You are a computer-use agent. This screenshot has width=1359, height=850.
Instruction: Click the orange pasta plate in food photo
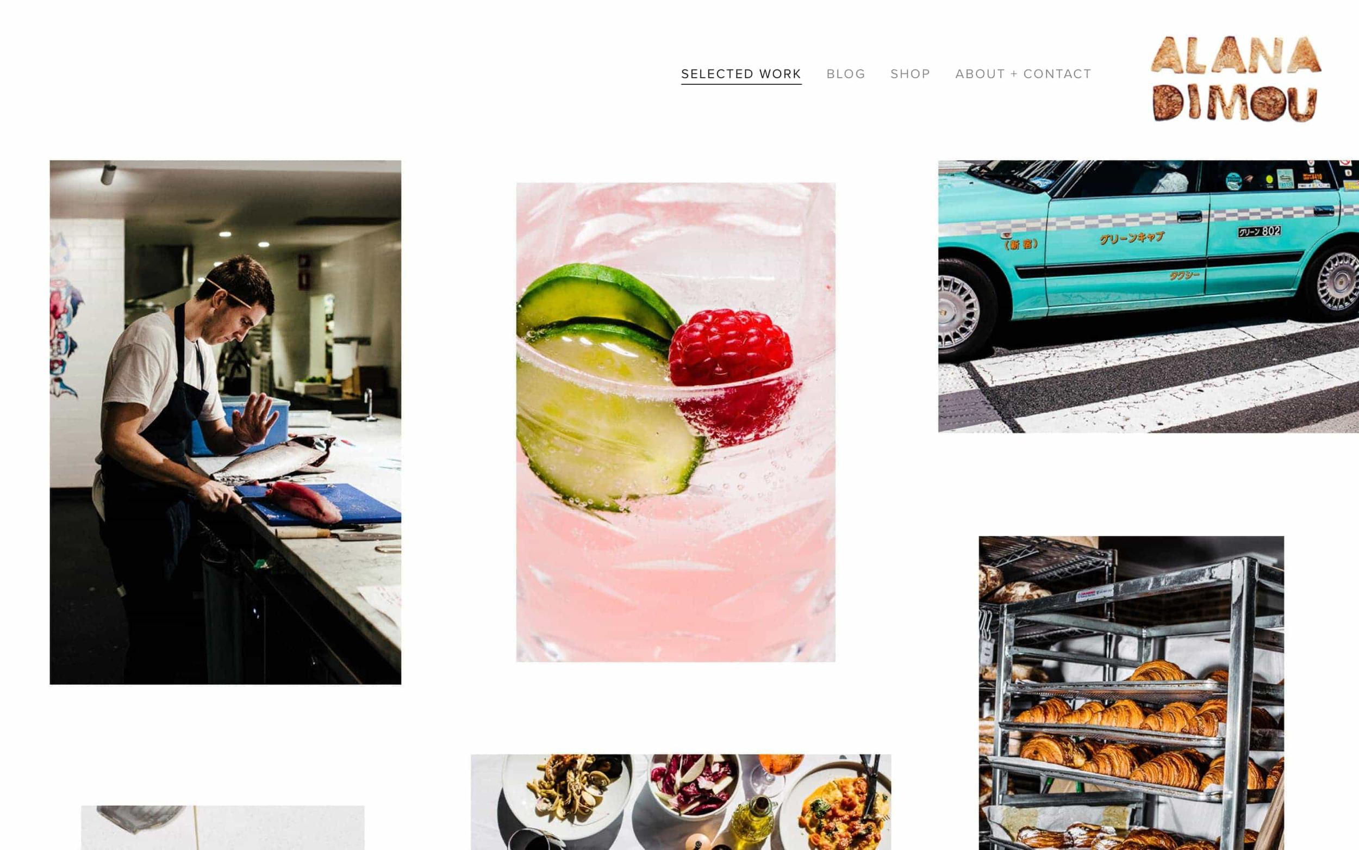pyautogui.click(x=836, y=806)
